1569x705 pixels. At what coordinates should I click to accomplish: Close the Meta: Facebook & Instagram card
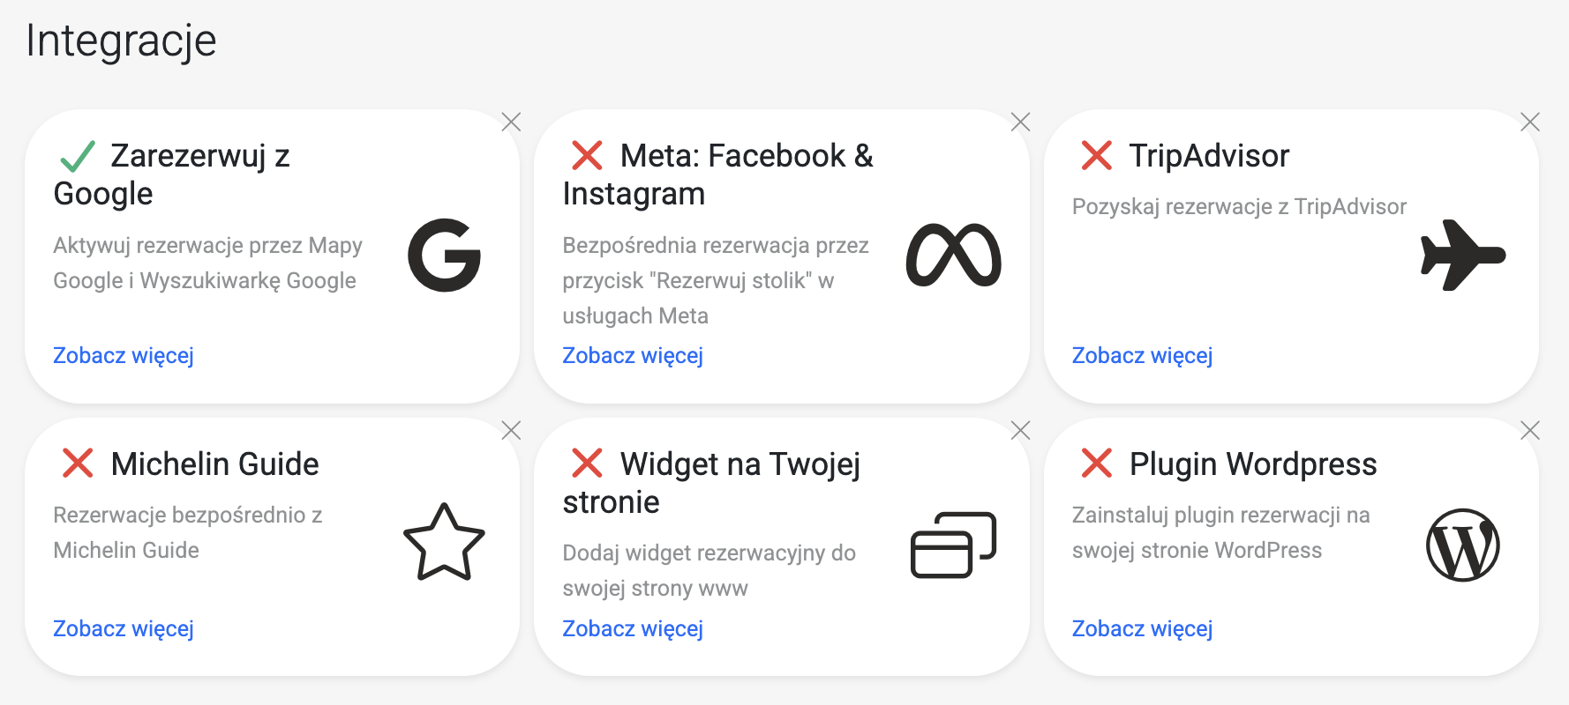tap(1020, 122)
